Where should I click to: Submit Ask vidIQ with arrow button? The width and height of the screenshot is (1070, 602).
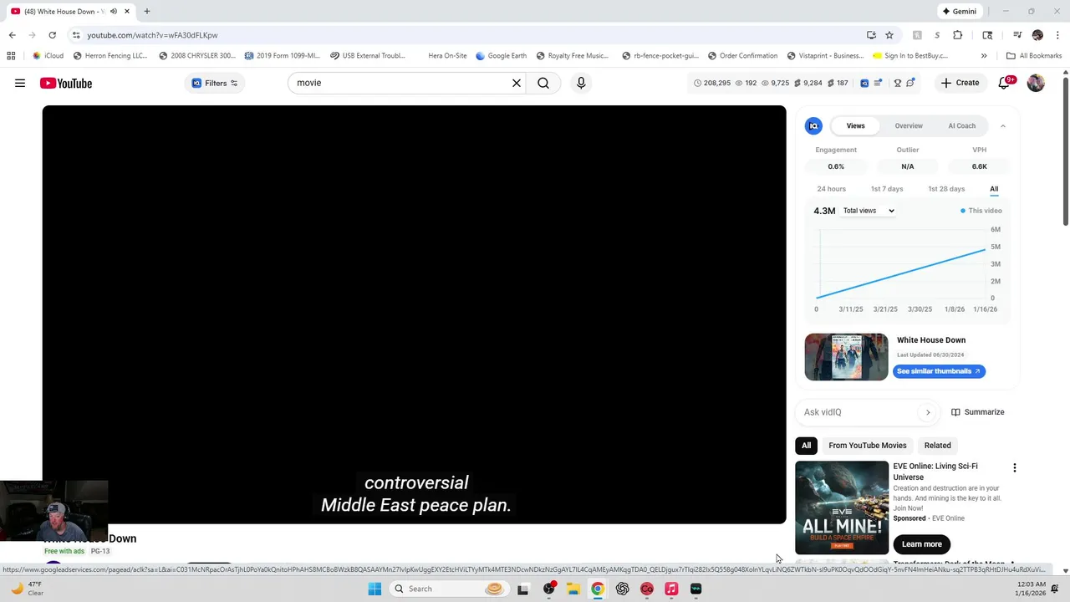(x=927, y=412)
